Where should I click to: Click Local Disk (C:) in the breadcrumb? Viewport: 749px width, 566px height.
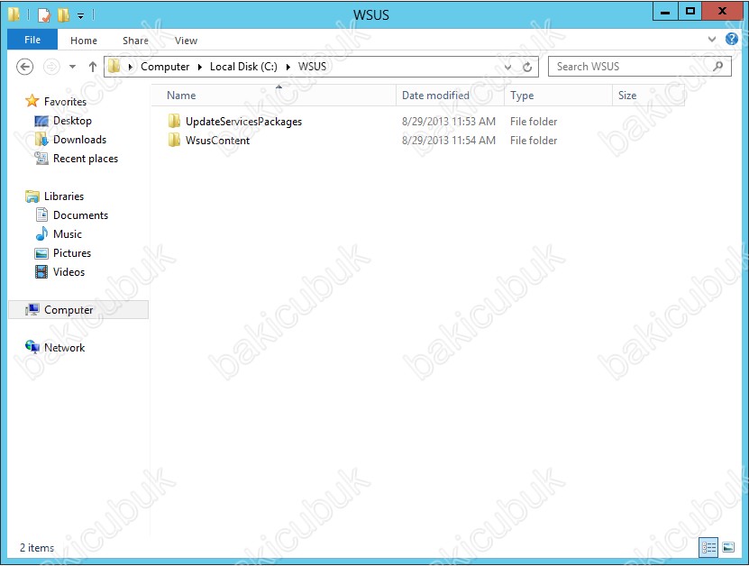pyautogui.click(x=243, y=67)
